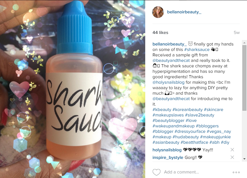Image resolution: width=247 pixels, height=178 pixels.
Task: Open the #hudabeauty hashtag
Action: [186, 137]
